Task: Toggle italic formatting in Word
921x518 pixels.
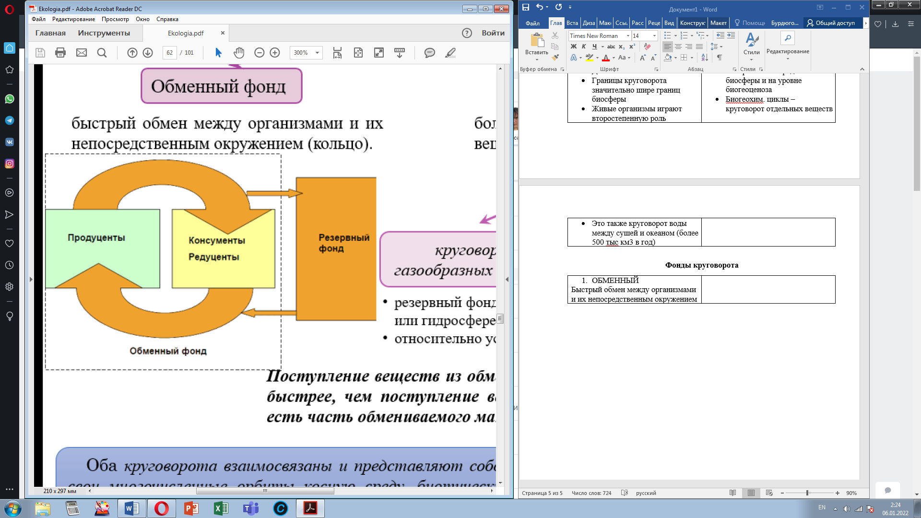Action: pos(584,47)
